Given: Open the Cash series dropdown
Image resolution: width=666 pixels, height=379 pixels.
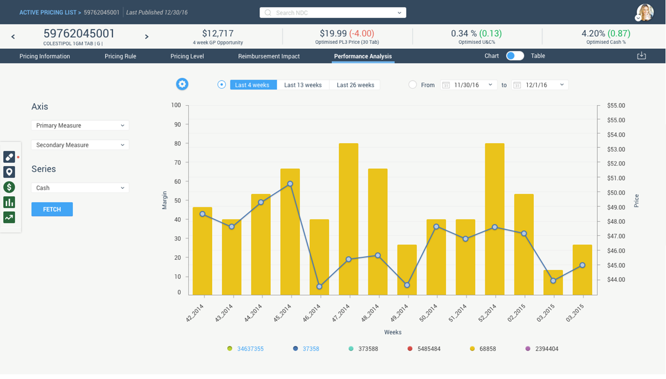Looking at the screenshot, I should (x=80, y=188).
